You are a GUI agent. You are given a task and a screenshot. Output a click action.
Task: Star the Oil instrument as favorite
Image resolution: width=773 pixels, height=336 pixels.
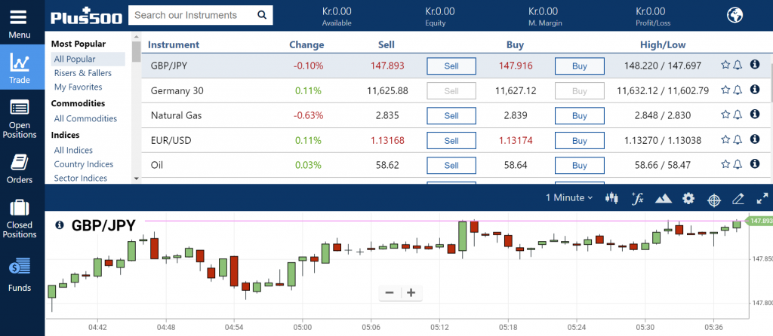pyautogui.click(x=725, y=164)
